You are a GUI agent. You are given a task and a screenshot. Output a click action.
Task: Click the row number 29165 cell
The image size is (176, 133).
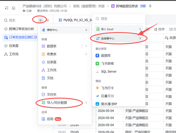[x=62, y=132]
